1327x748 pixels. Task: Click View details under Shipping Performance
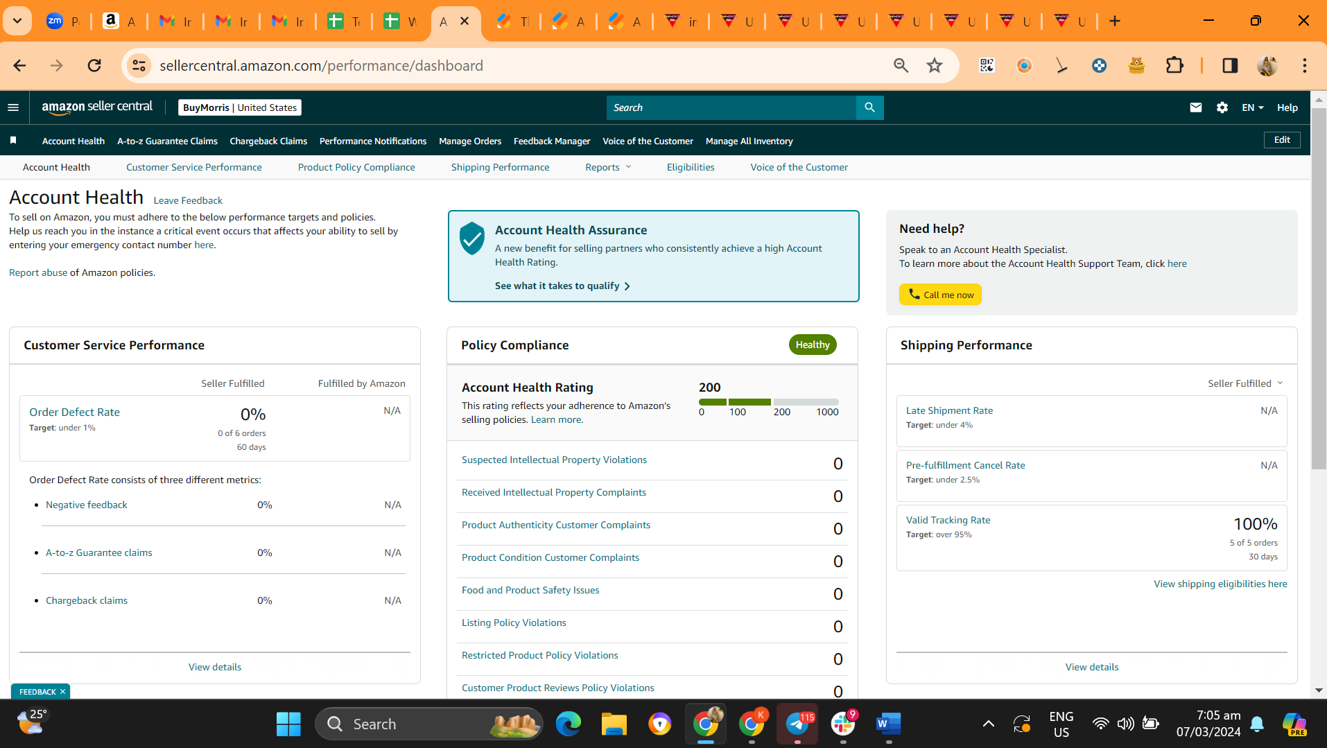coord(1092,667)
